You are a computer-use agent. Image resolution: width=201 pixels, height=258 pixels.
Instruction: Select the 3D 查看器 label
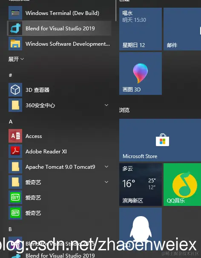pyautogui.click(x=37, y=90)
